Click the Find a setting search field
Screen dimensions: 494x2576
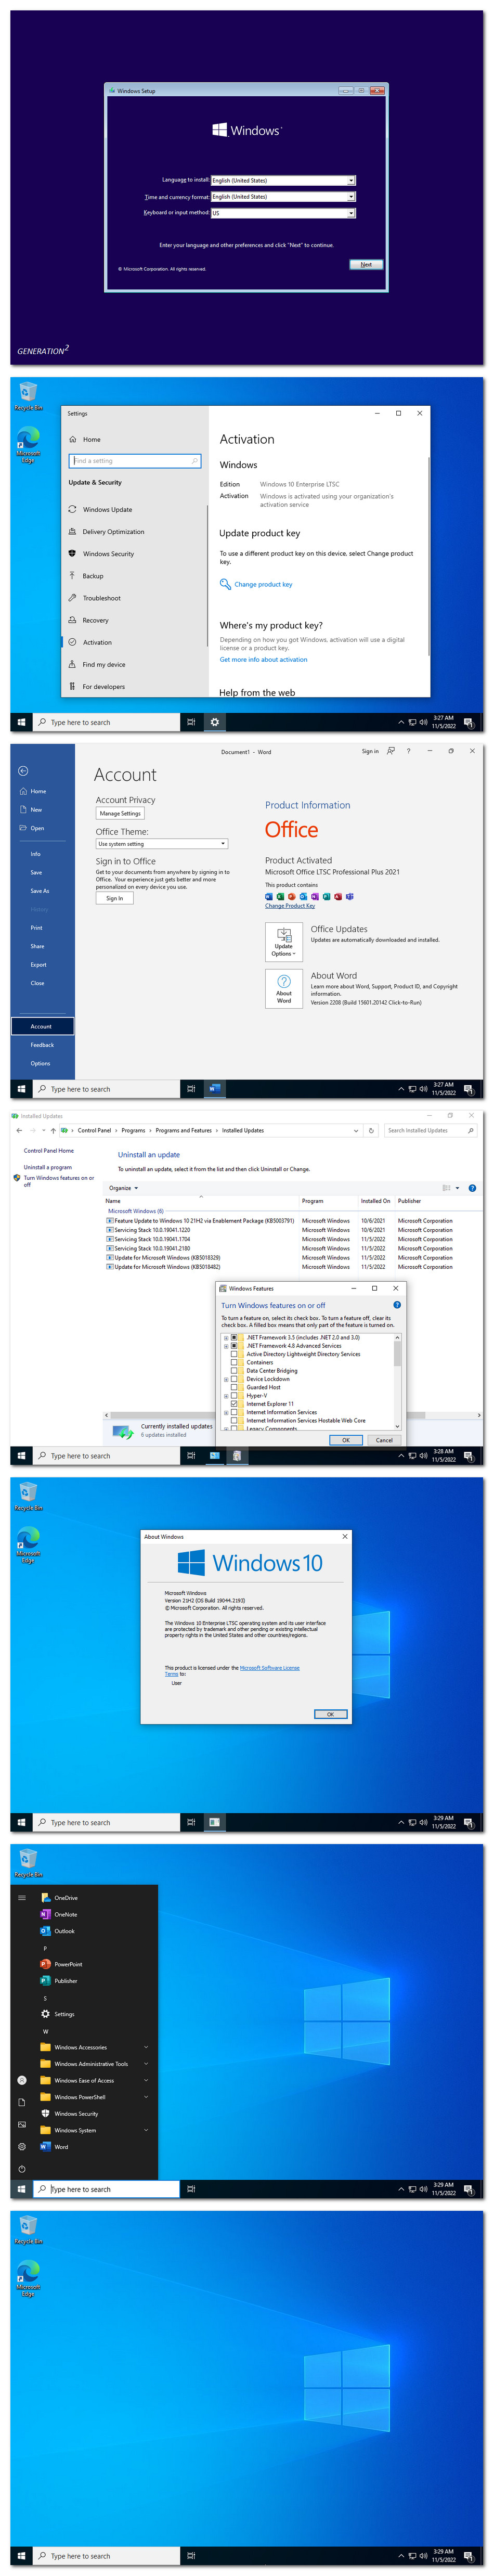tap(134, 461)
